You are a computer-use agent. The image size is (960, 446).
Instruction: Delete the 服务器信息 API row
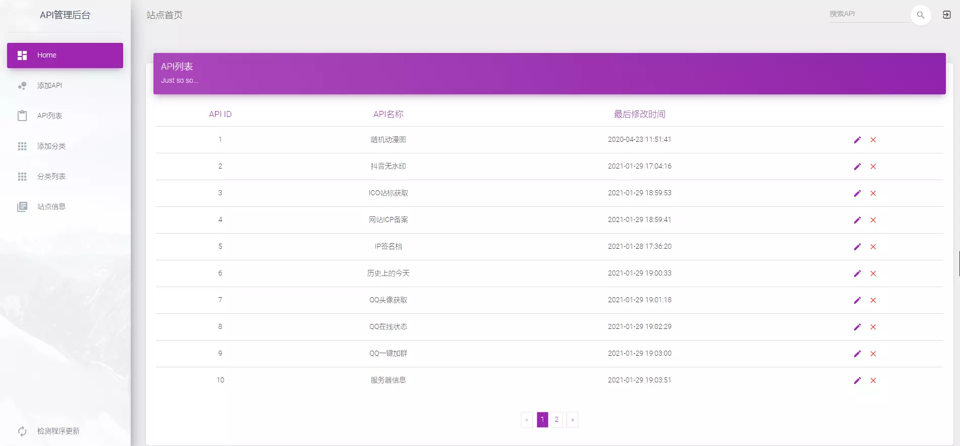[x=873, y=380]
